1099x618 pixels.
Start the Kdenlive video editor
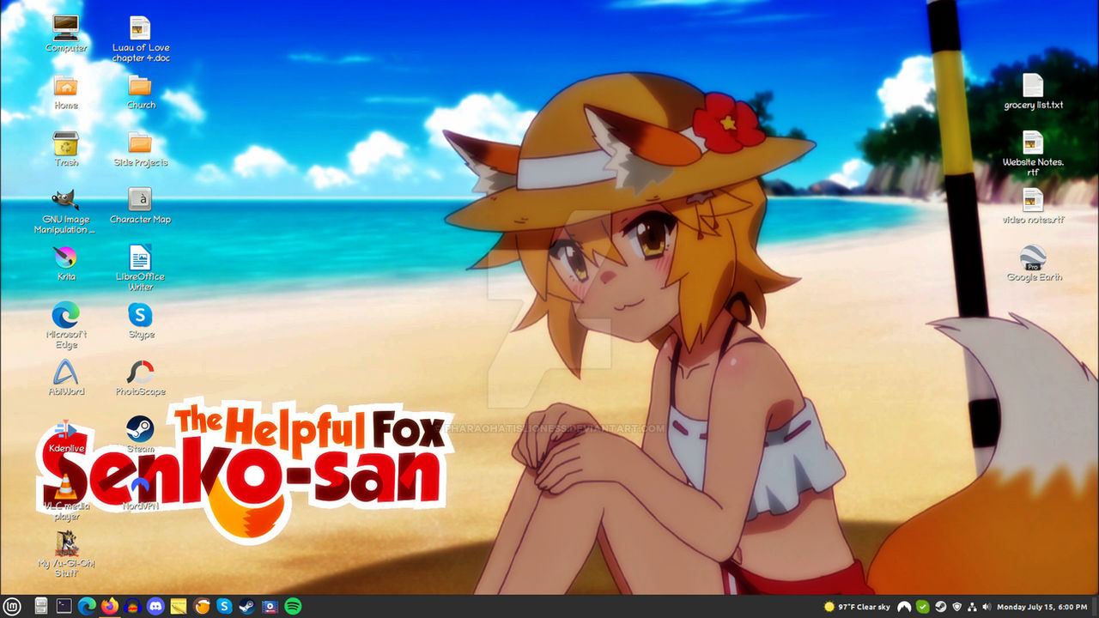tap(65, 429)
